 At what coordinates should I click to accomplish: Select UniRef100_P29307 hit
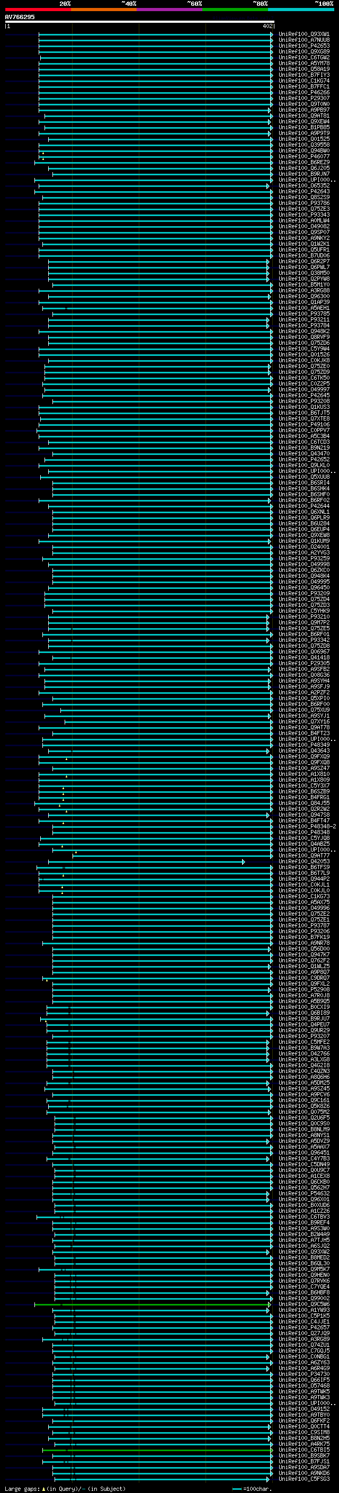304,98
